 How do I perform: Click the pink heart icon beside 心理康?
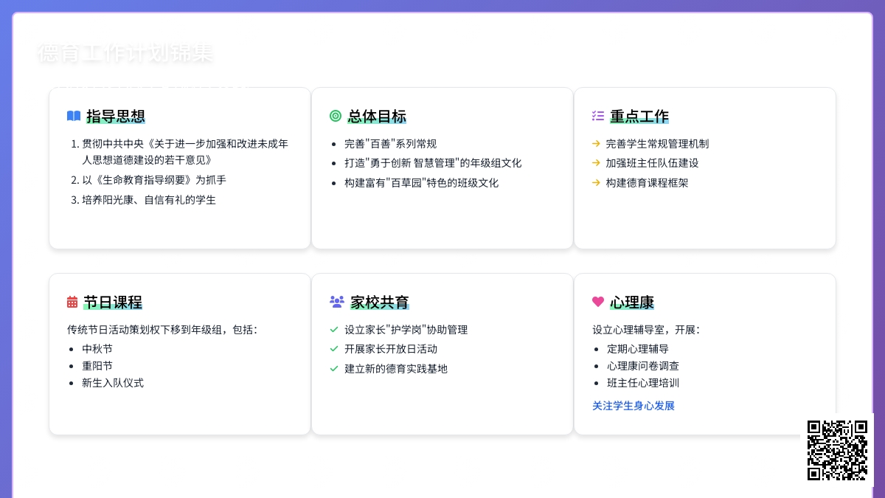tap(598, 302)
